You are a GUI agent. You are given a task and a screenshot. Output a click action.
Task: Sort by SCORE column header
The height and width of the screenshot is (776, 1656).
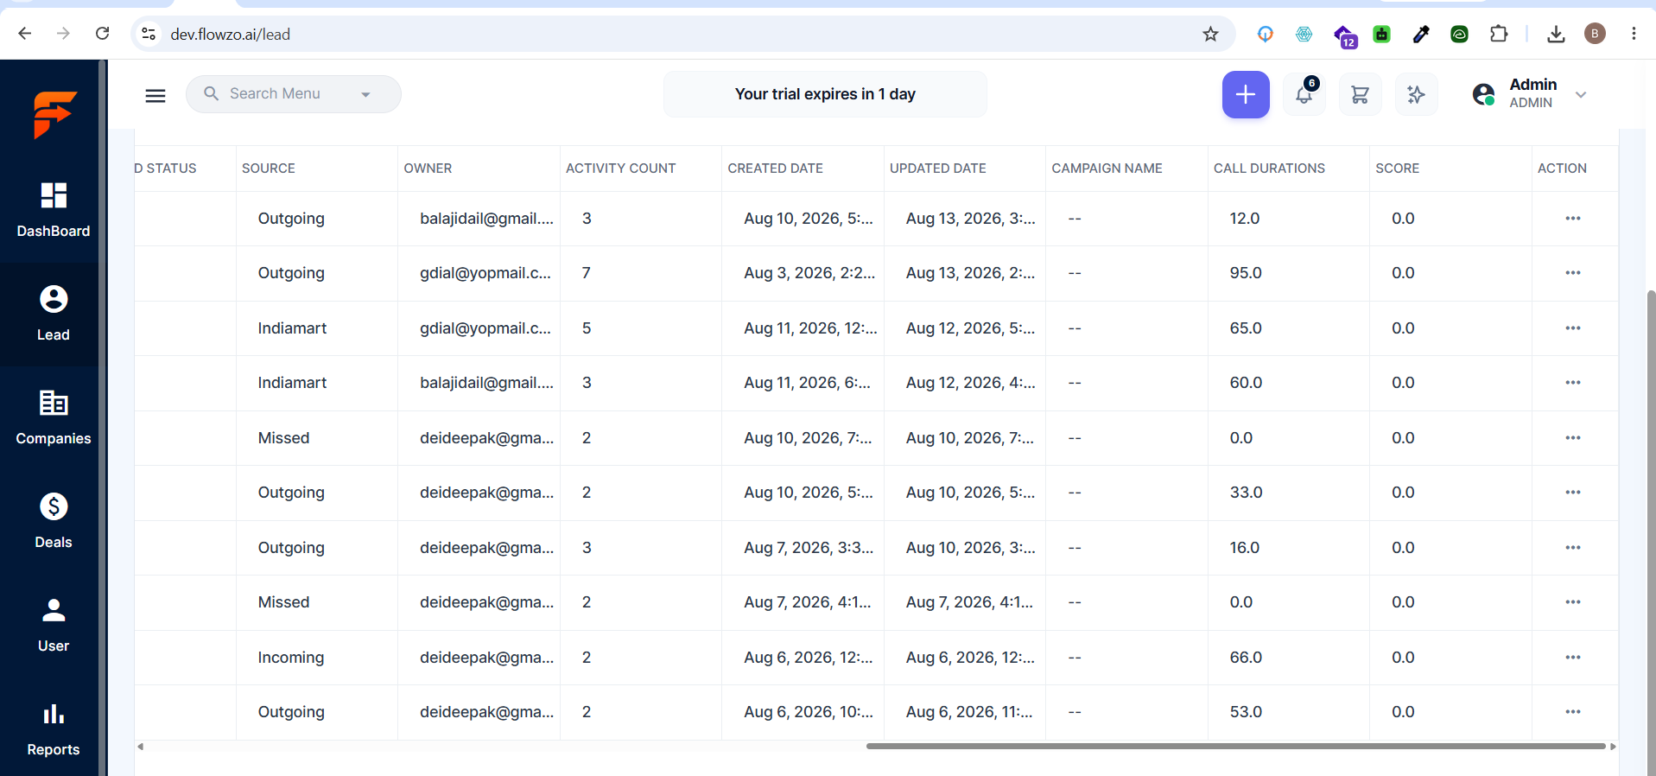coord(1397,169)
